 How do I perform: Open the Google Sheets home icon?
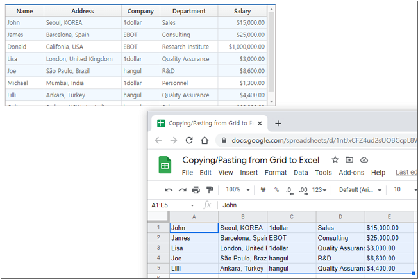coord(165,166)
